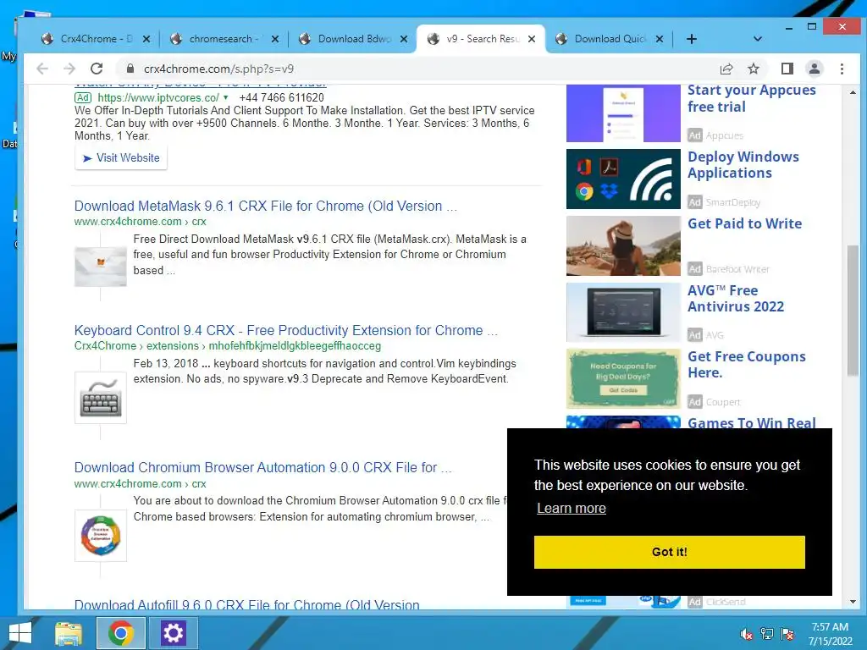The image size is (867, 650).
Task: Open the Deploy Windows Applications ad
Action: (743, 165)
